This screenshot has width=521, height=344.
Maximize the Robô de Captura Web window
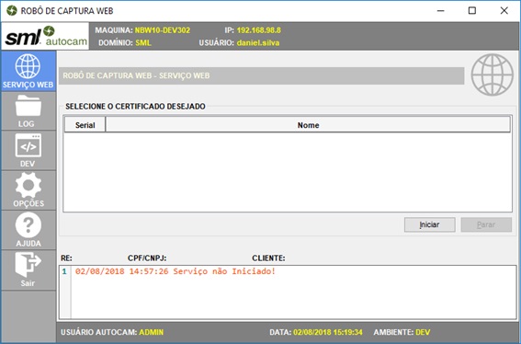(471, 11)
